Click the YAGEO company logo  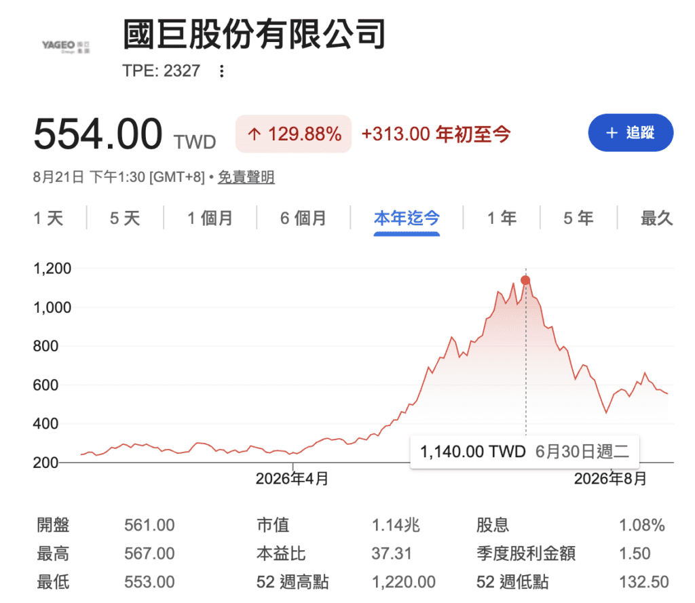(66, 47)
